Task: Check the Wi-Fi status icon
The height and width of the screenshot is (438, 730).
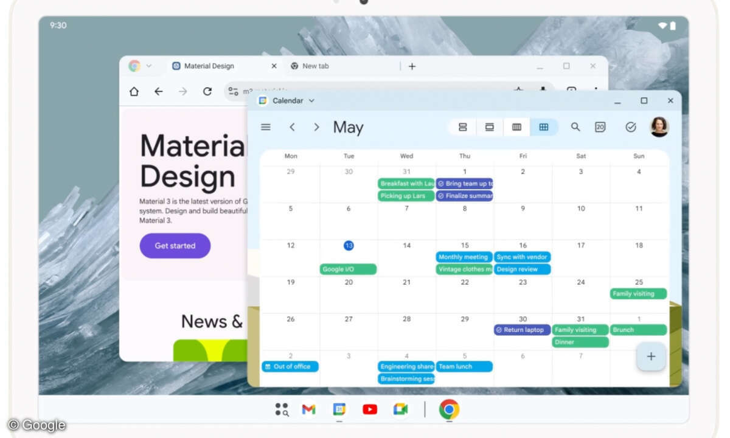Action: (x=662, y=26)
